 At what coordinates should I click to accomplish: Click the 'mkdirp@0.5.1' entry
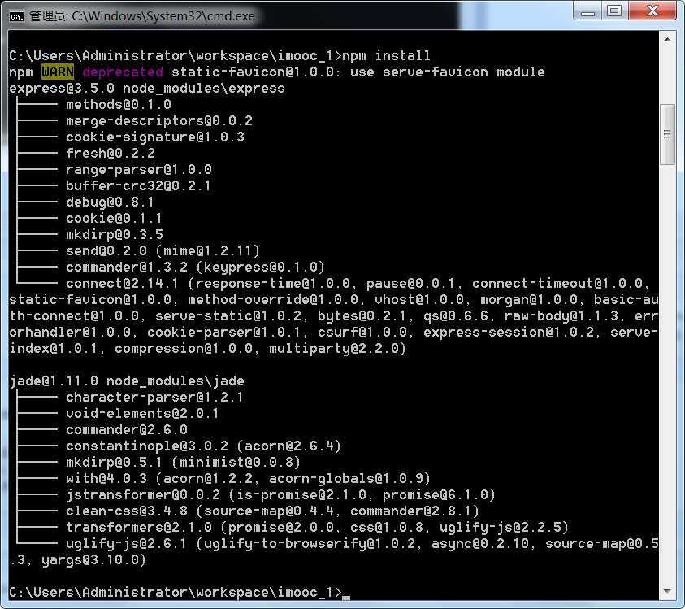(x=114, y=462)
